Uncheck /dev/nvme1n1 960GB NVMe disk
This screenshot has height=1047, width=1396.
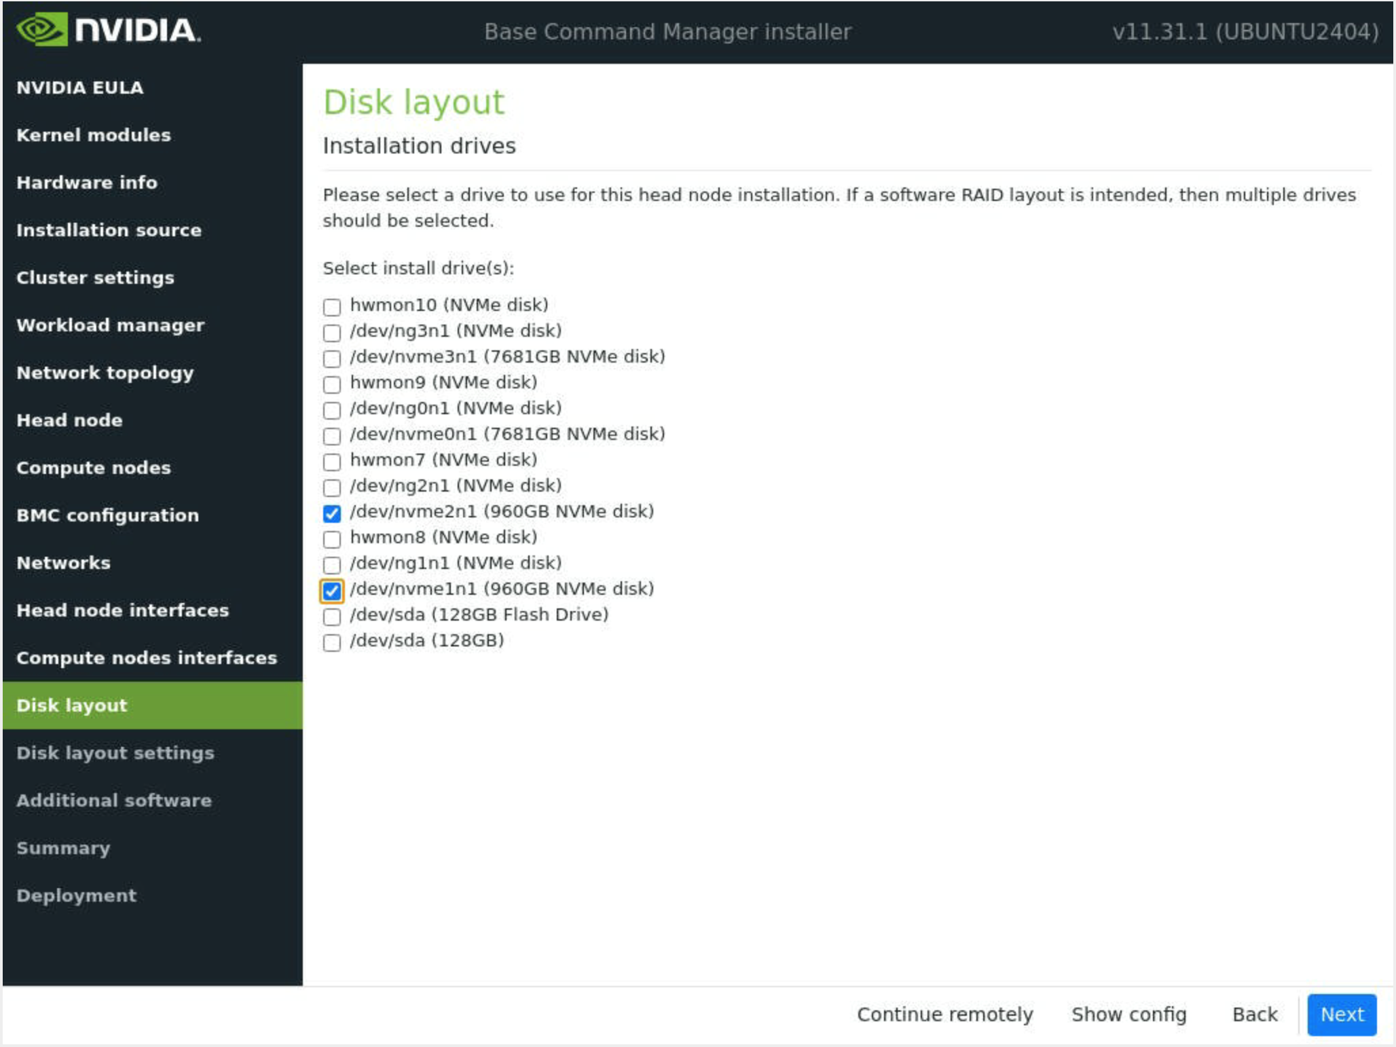(x=331, y=591)
